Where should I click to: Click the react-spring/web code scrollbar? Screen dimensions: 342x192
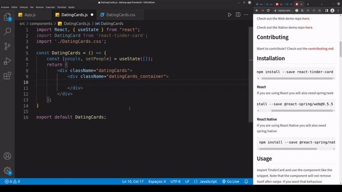point(302,111)
